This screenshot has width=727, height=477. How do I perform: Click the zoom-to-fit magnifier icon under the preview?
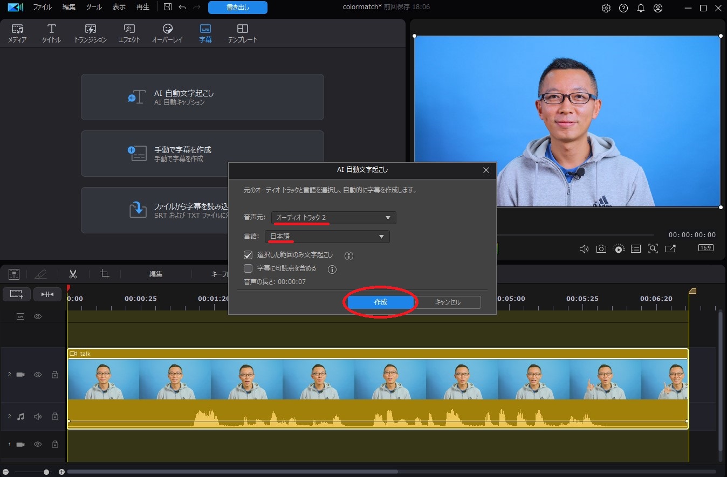[653, 248]
